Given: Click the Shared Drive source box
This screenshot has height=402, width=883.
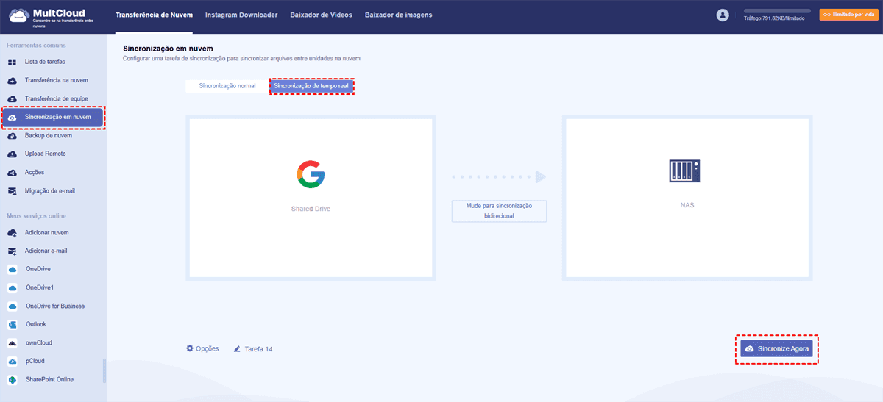Looking at the screenshot, I should 311,198.
